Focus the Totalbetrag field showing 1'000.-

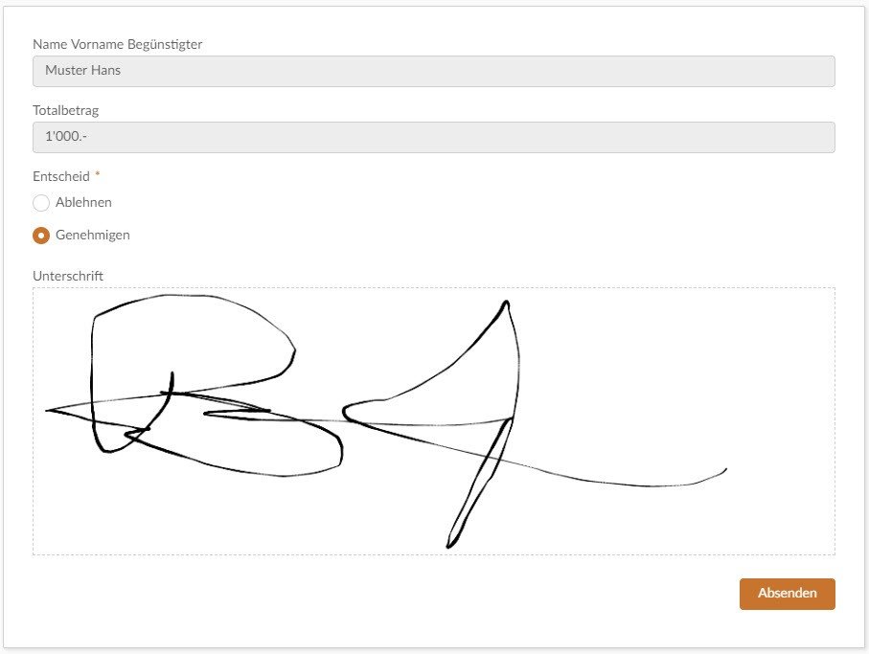pyautogui.click(x=434, y=137)
